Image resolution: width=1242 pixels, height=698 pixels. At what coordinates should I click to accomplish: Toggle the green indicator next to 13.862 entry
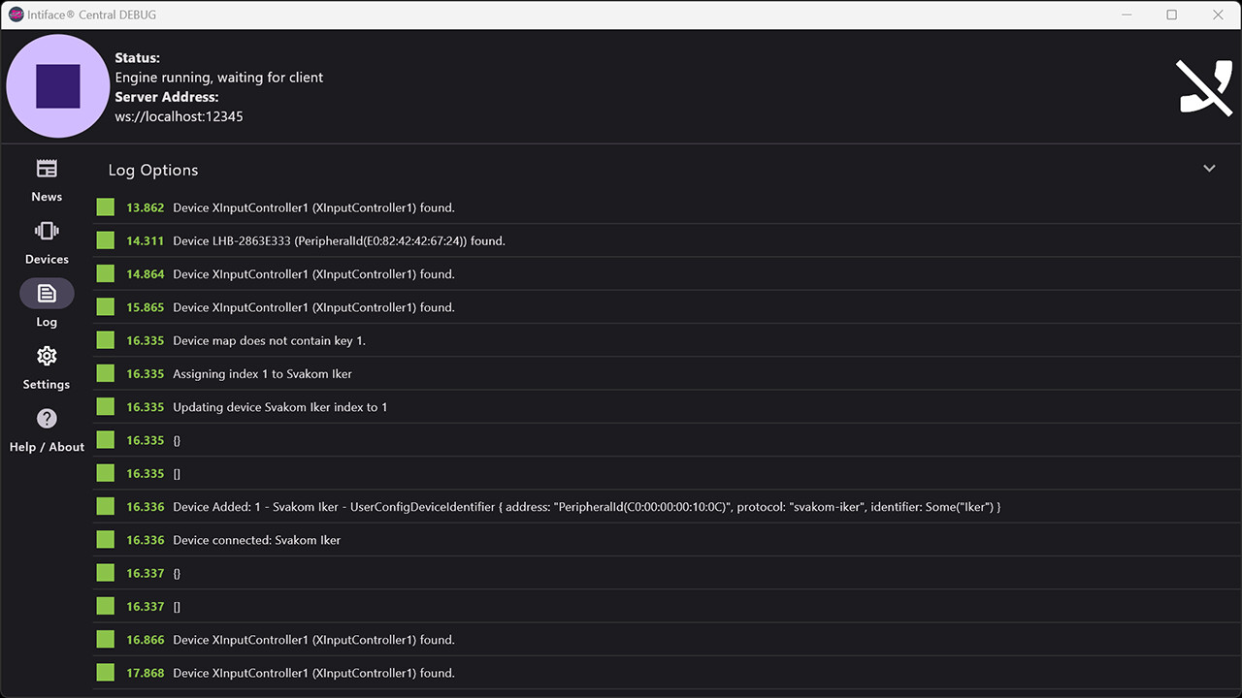105,206
